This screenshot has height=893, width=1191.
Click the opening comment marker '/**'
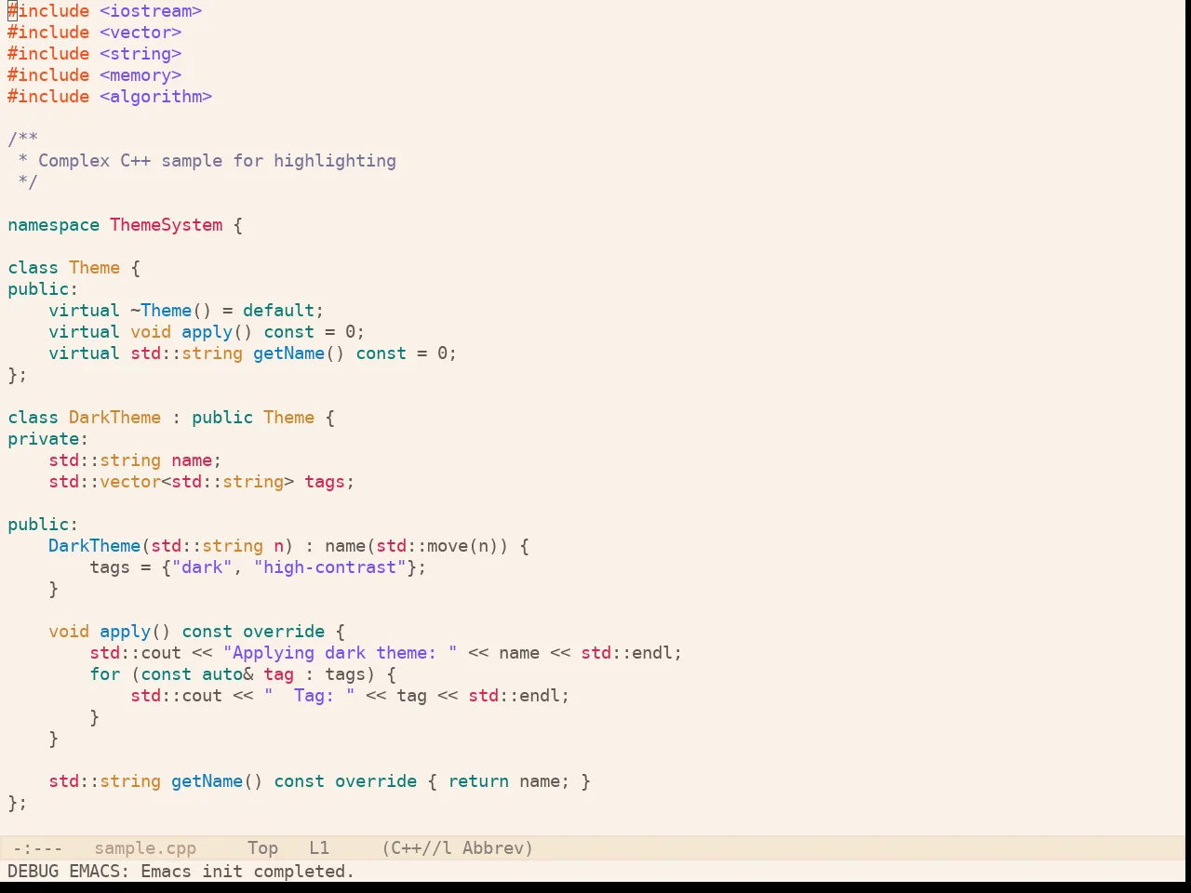[22, 140]
